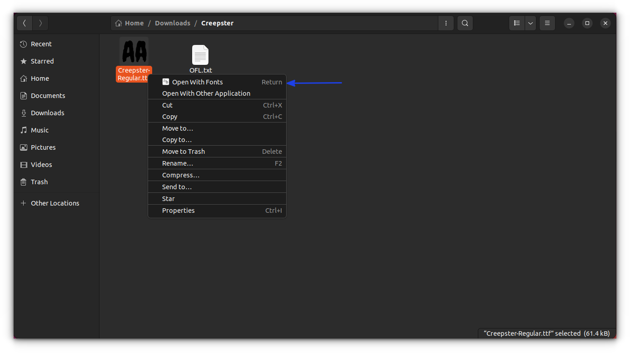This screenshot has height=353, width=630.
Task: Open Properties from the context menu
Action: coord(179,210)
